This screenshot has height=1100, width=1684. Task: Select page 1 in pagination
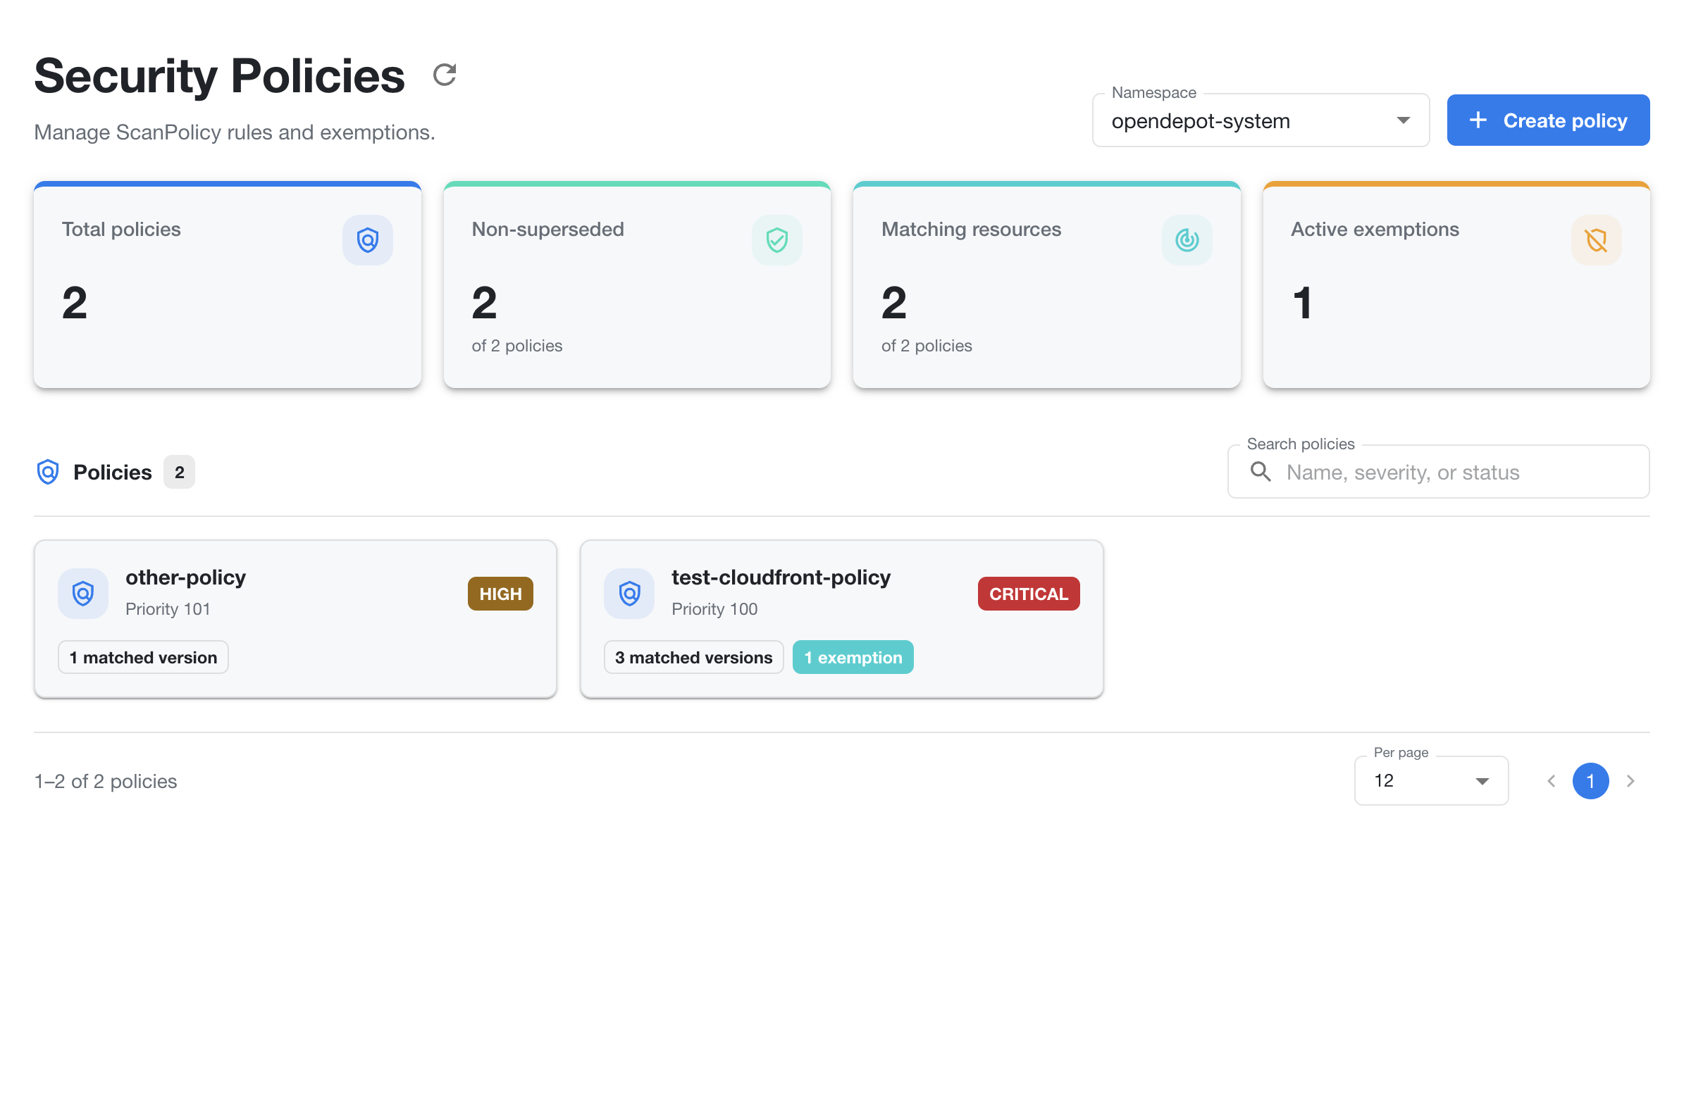[1590, 781]
